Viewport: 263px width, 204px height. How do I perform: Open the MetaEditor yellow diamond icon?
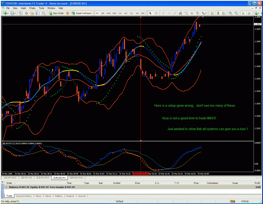(x=67, y=13)
